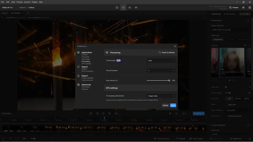
Task: Jump to the first frame icon
Action: coord(91,113)
